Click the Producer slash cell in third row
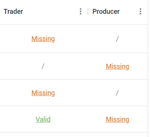The height and width of the screenshot is (137, 150). tap(117, 93)
